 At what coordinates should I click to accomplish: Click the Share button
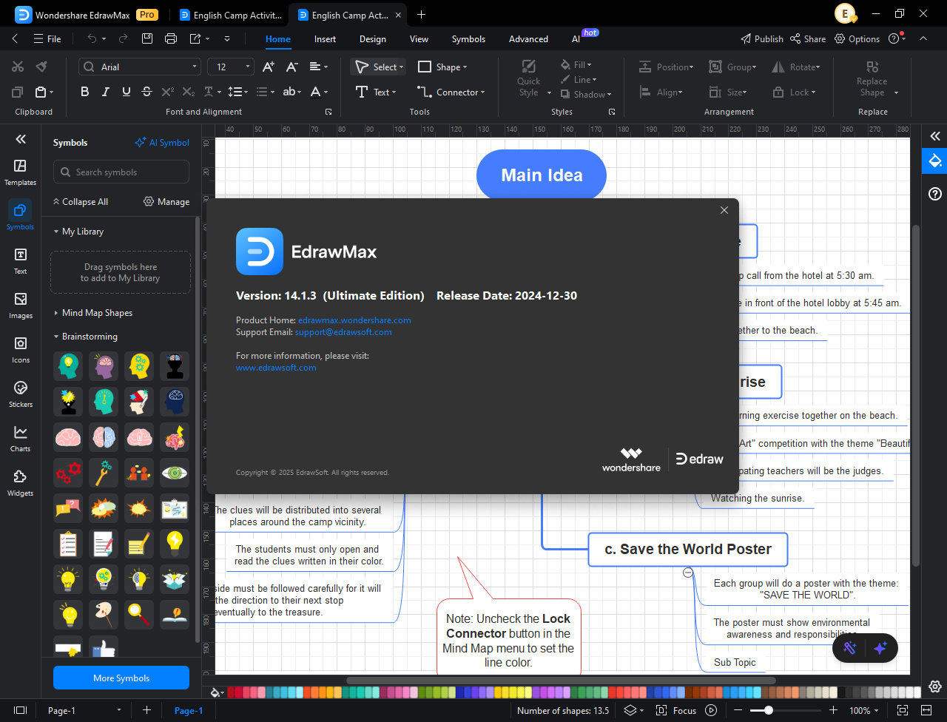tap(808, 38)
